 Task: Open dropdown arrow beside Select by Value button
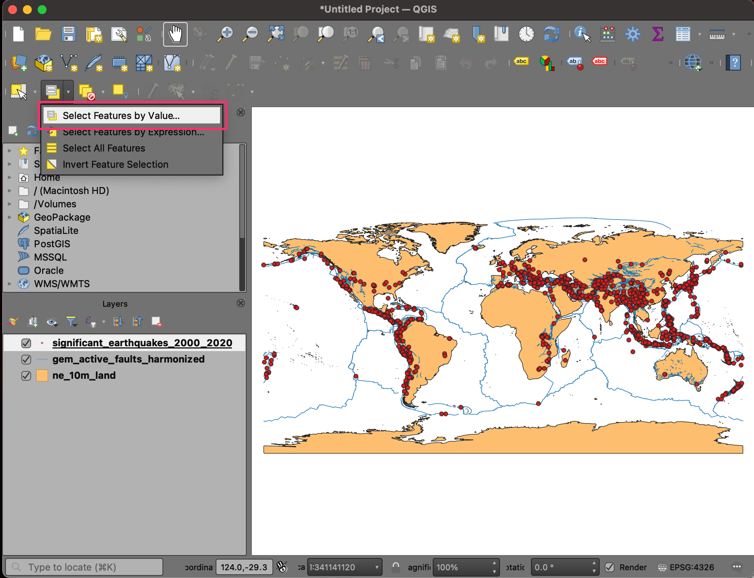pos(68,92)
